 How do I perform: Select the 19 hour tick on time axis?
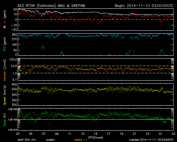click(x=121, y=134)
